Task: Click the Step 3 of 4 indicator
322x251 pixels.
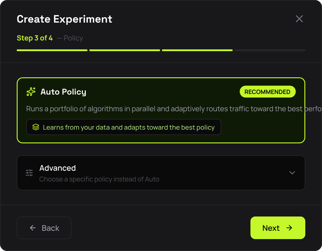Action: [x=35, y=38]
